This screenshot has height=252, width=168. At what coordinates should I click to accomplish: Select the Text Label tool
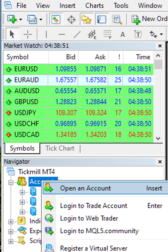click(x=138, y=34)
